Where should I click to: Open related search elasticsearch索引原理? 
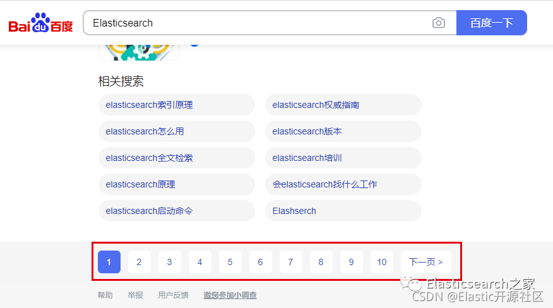[x=176, y=105]
